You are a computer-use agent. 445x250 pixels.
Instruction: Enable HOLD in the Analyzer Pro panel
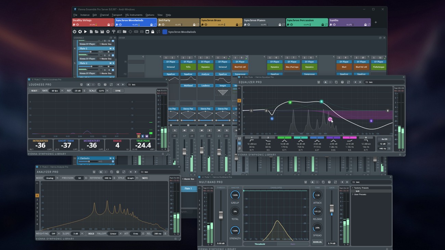pyautogui.click(x=91, y=234)
